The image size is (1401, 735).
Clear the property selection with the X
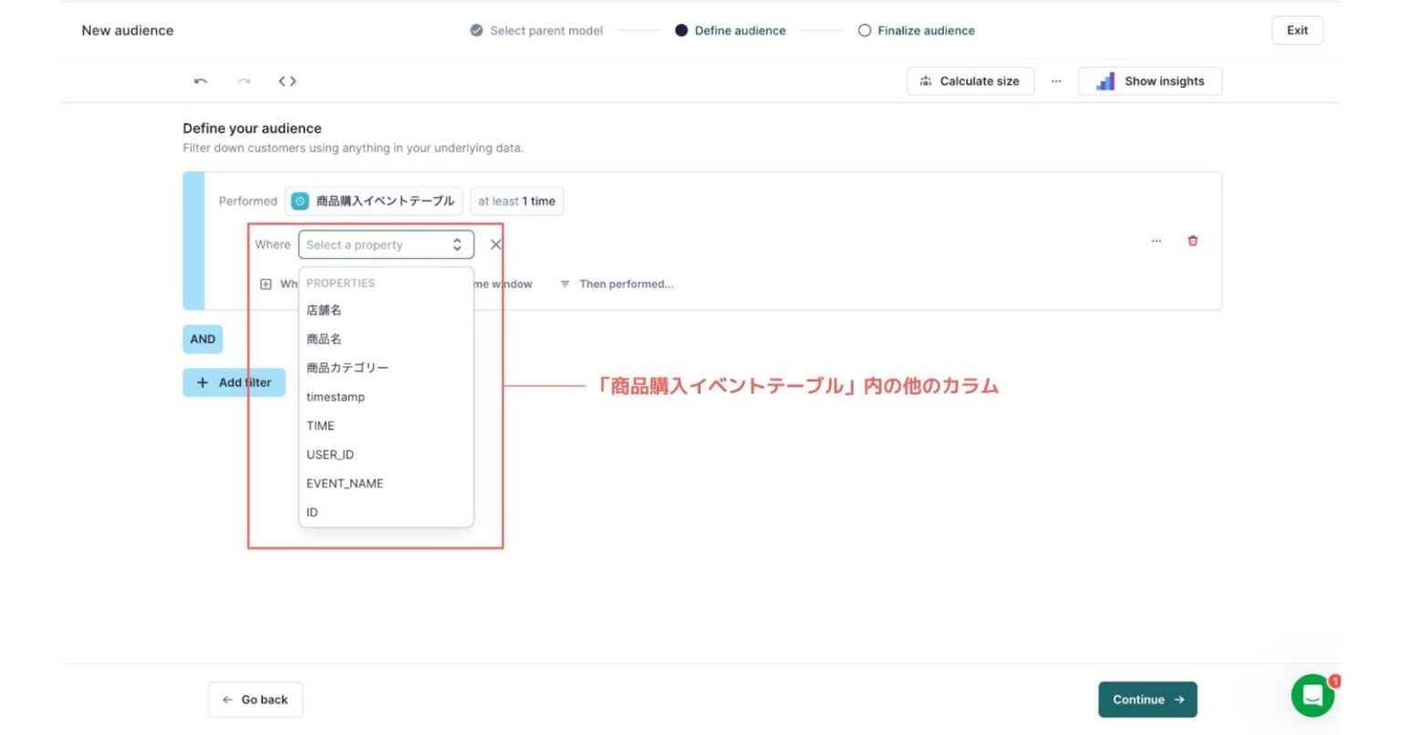click(x=495, y=244)
